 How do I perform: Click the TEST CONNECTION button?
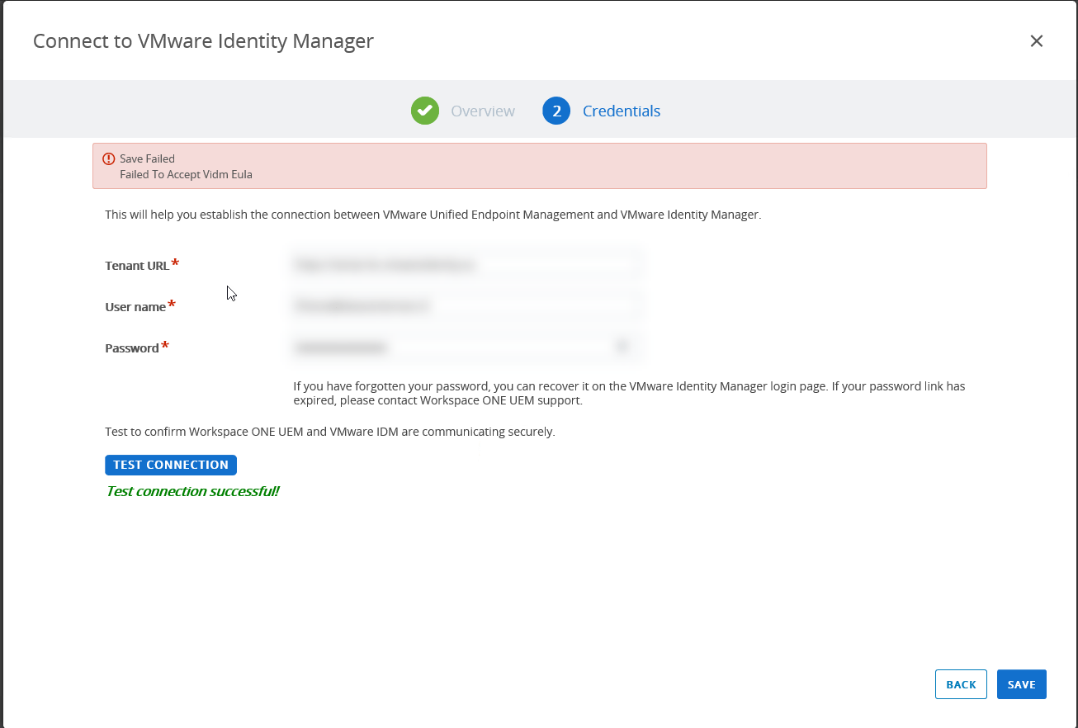(x=171, y=465)
